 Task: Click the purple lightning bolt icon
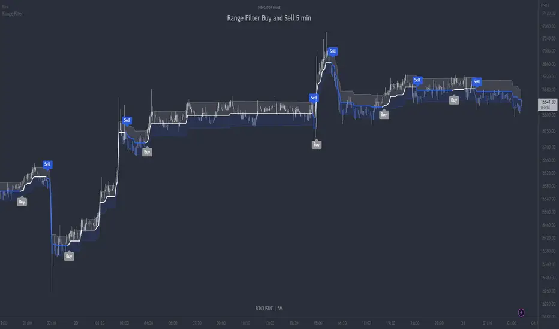pyautogui.click(x=521, y=313)
